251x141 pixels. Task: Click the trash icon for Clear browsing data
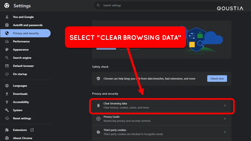pos(98,106)
